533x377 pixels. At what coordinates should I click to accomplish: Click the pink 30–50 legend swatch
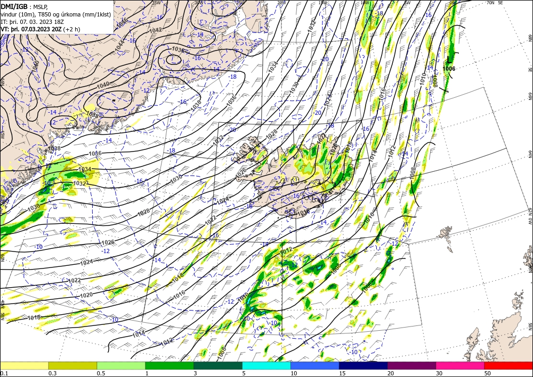(x=460, y=365)
